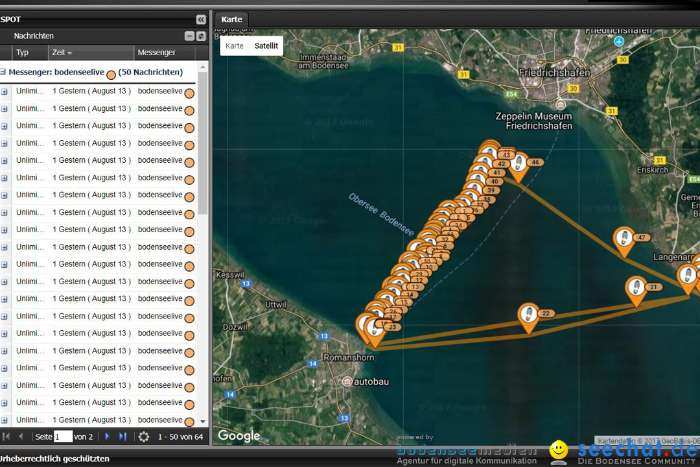Click the Seite page number field
Screen dimensions: 700x467
pos(63,437)
